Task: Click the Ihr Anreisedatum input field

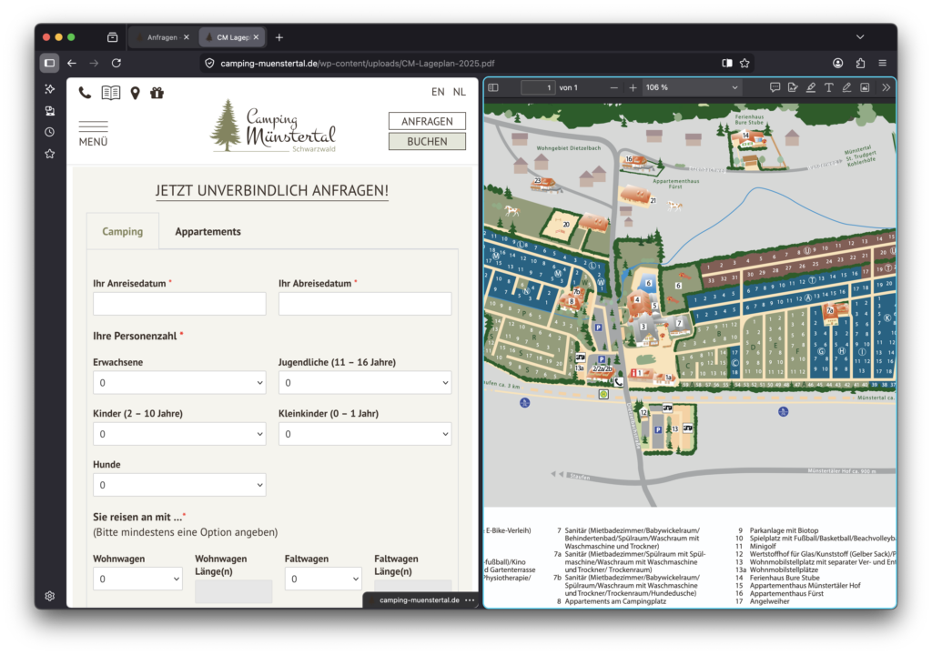Action: [x=179, y=304]
